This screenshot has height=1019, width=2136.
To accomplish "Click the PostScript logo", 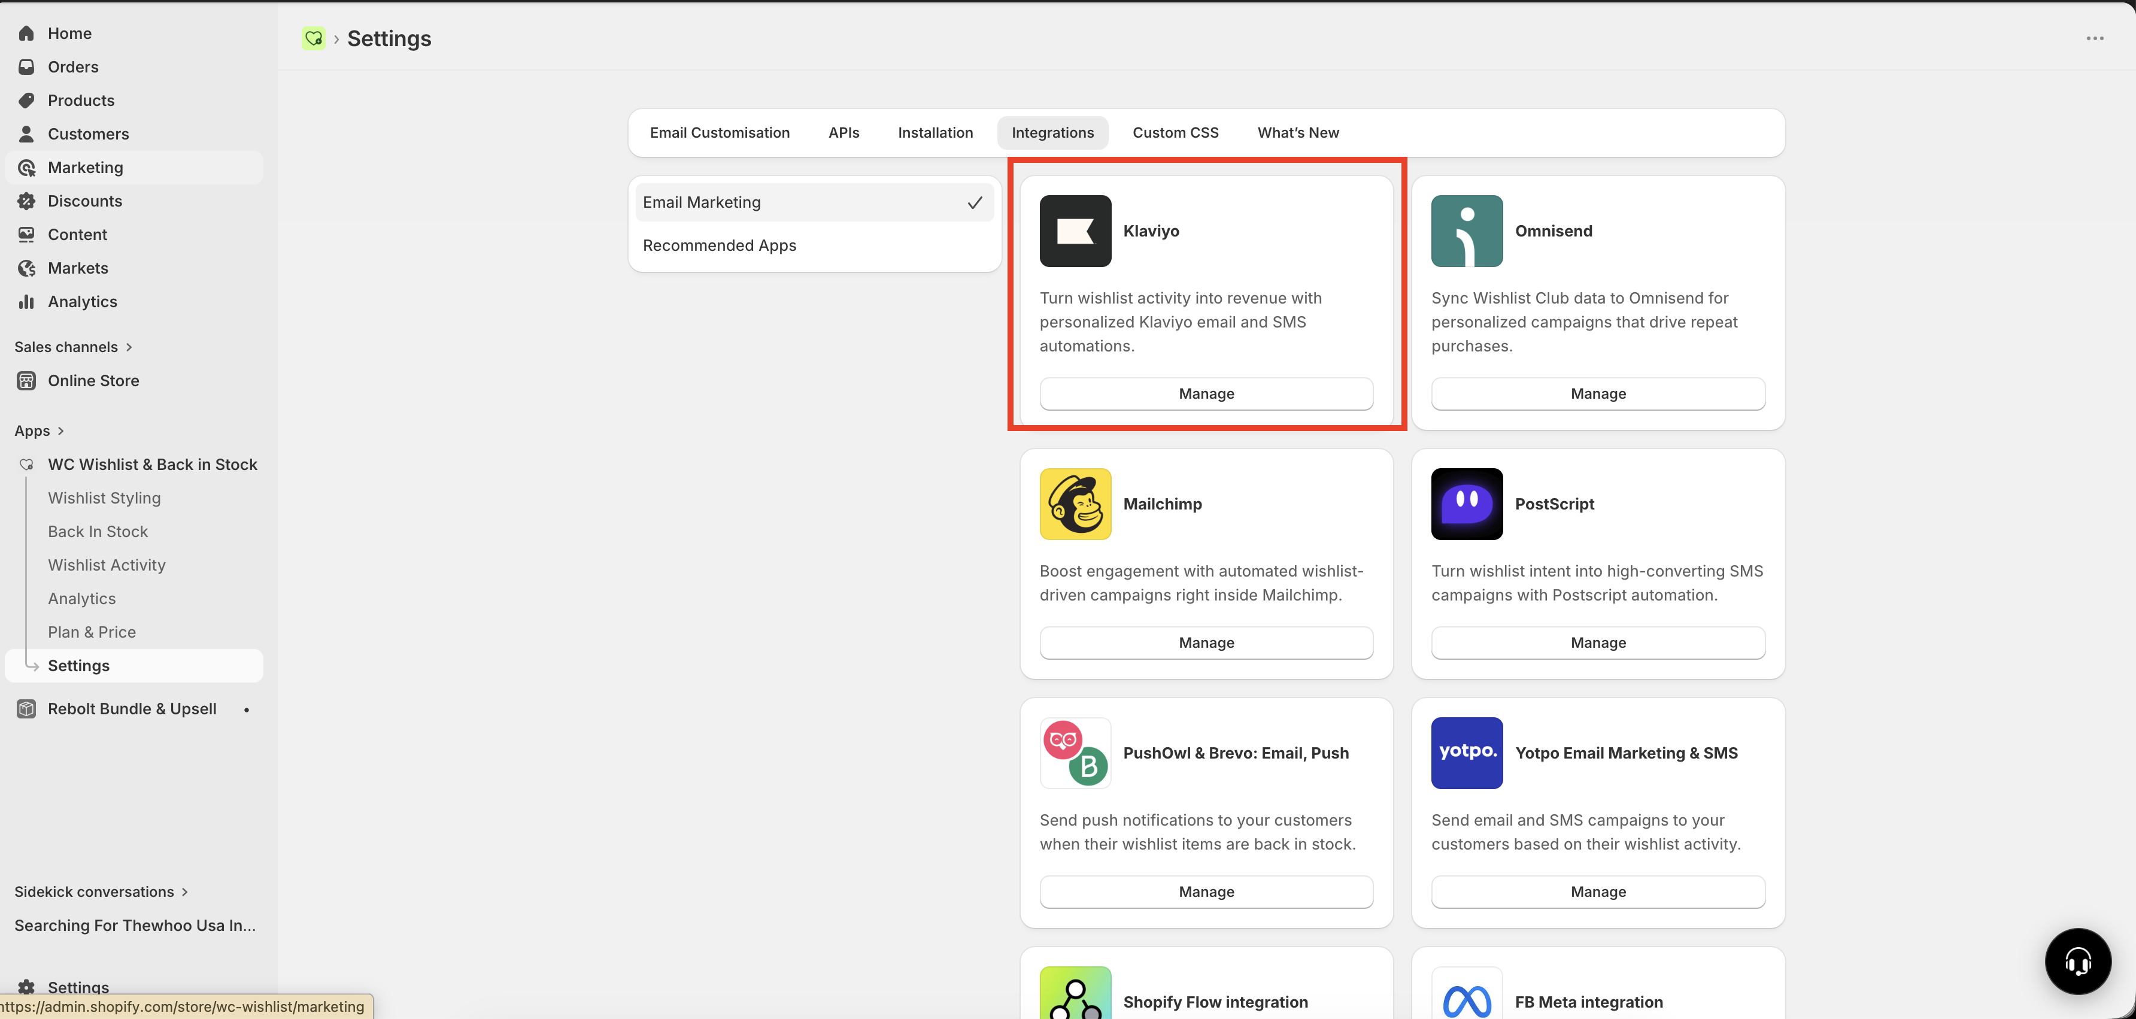I will coord(1467,504).
